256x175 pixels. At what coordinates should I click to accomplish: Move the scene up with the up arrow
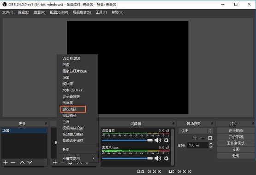[22, 162]
